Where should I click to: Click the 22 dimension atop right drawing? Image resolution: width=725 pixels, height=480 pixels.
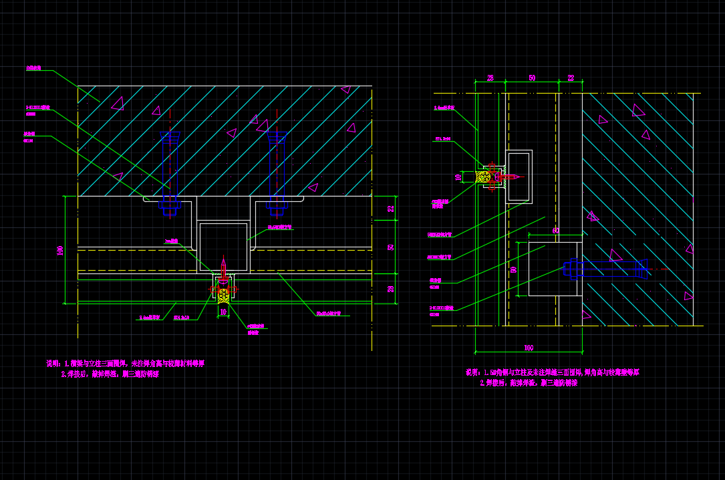click(x=571, y=78)
